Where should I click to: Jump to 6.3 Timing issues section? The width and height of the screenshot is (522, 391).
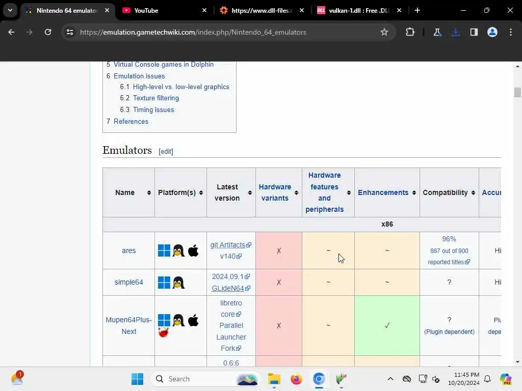click(x=153, y=110)
